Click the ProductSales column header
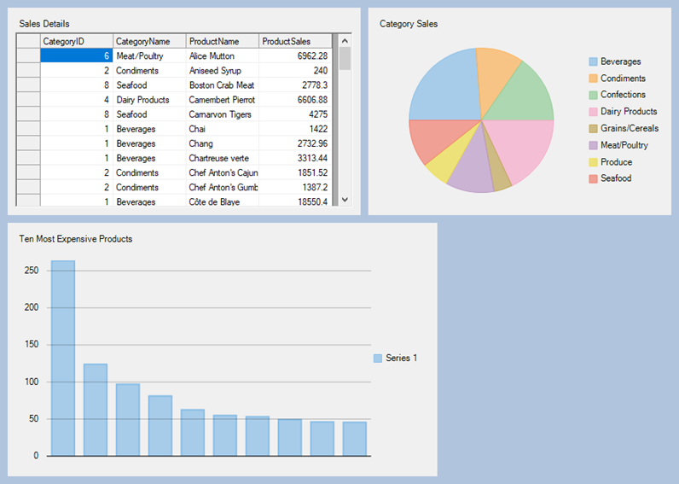The height and width of the screenshot is (484, 679). point(295,41)
